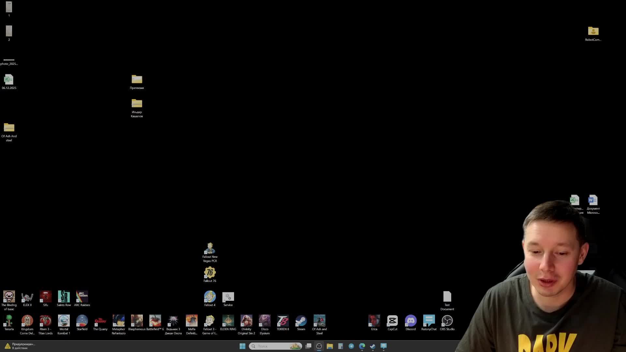Launch Fallout New Vegas PCR shortcut
This screenshot has height=352, width=626.
click(210, 248)
